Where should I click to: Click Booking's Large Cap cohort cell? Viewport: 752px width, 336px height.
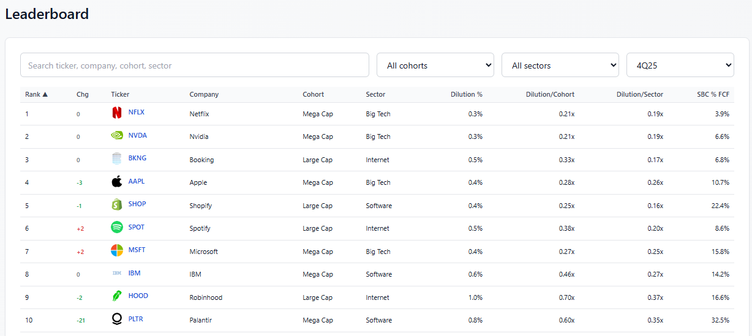tap(318, 160)
